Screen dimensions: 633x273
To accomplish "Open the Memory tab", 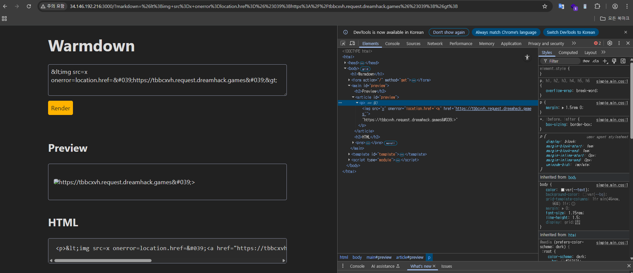I will [x=486, y=43].
